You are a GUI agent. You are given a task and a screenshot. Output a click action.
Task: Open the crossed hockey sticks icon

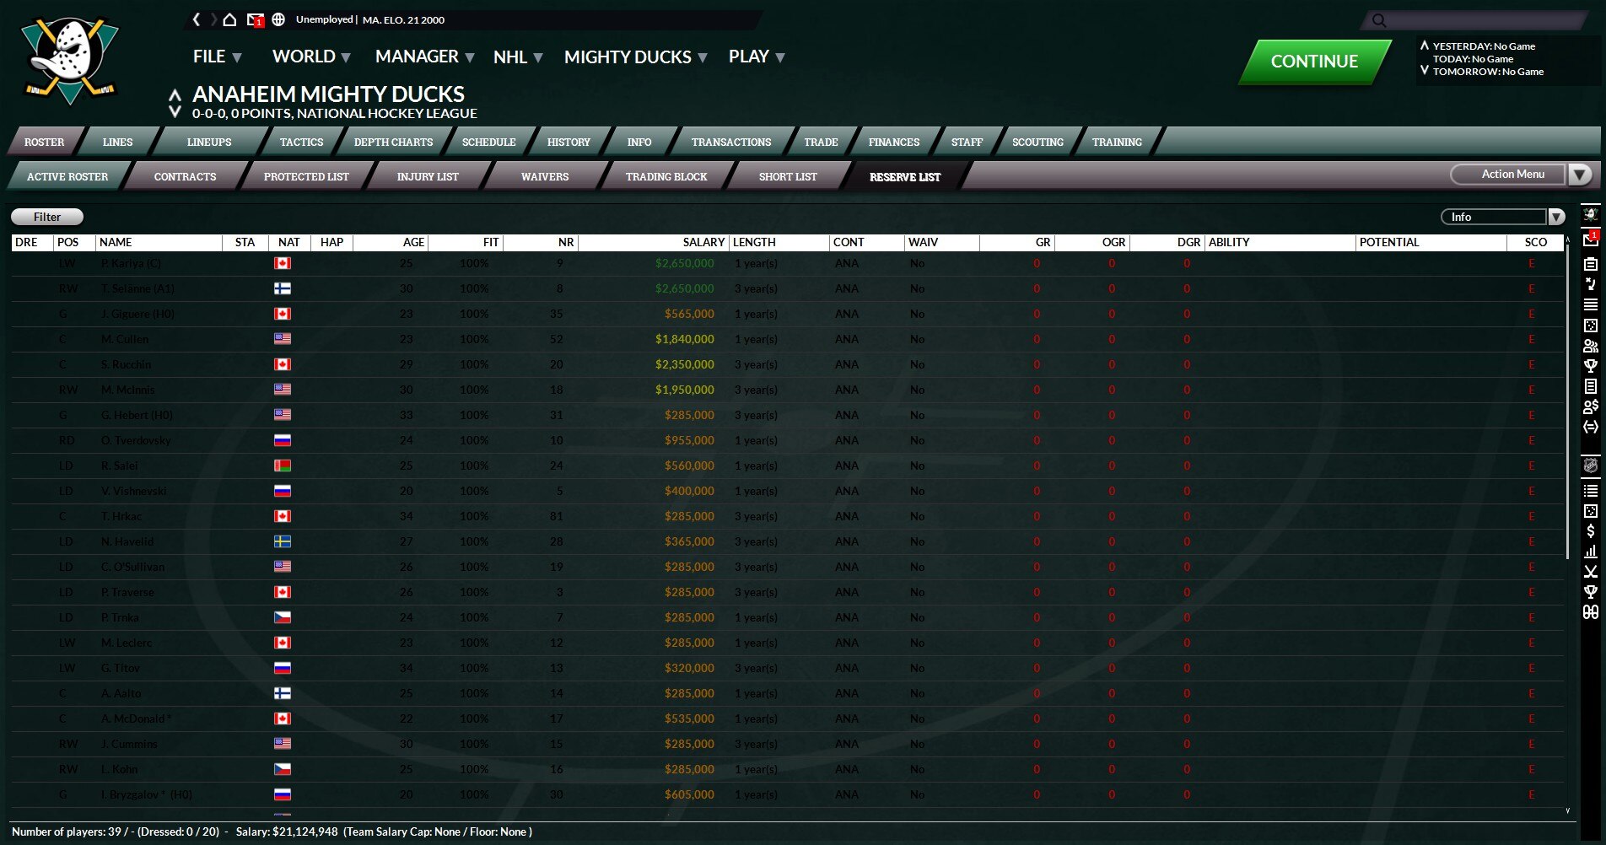(1591, 571)
